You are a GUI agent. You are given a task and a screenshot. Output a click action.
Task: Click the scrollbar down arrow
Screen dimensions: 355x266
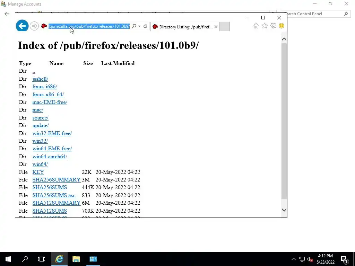(x=284, y=210)
